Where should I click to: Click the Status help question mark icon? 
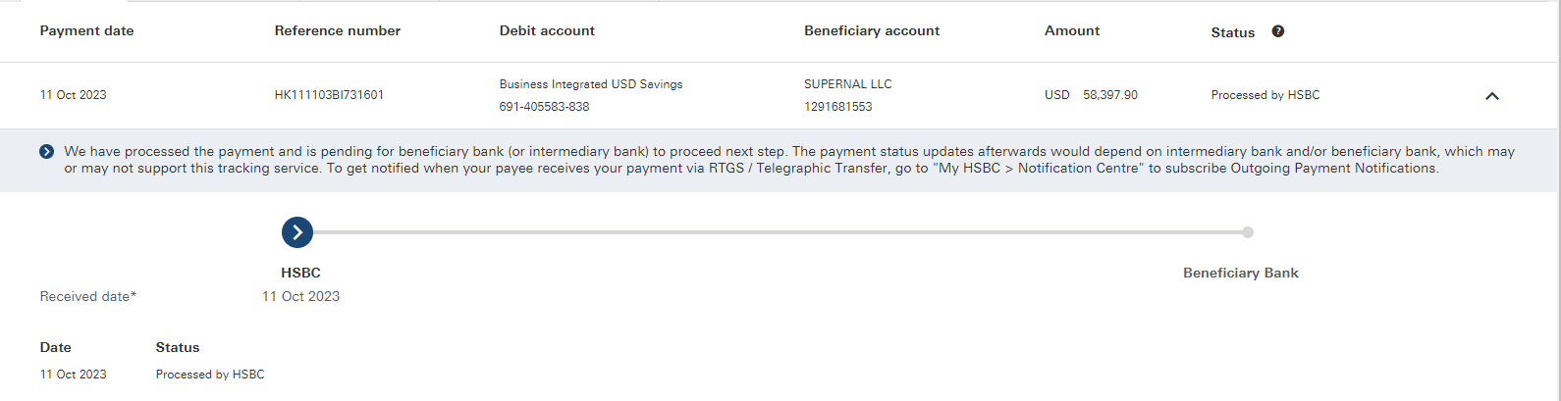pos(1277,31)
